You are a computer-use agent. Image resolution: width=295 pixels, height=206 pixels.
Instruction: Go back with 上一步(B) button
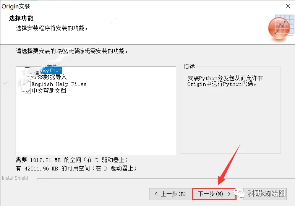tap(171, 194)
